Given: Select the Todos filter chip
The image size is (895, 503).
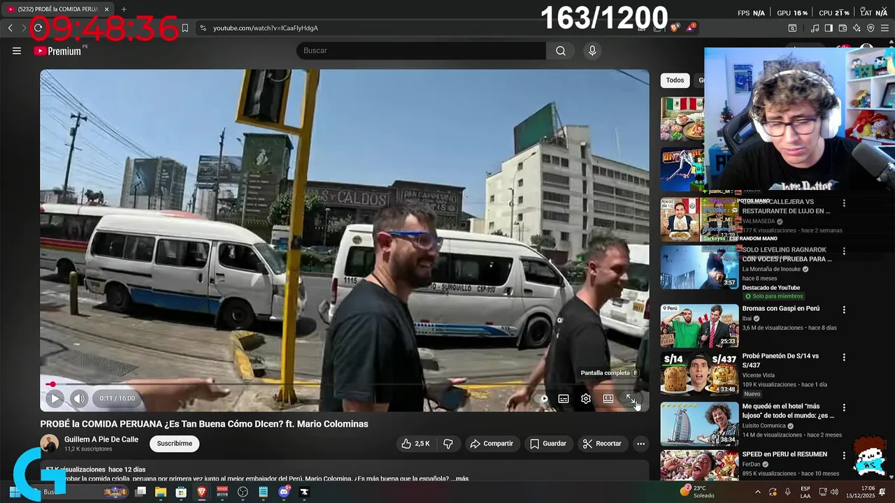Looking at the screenshot, I should 675,80.
